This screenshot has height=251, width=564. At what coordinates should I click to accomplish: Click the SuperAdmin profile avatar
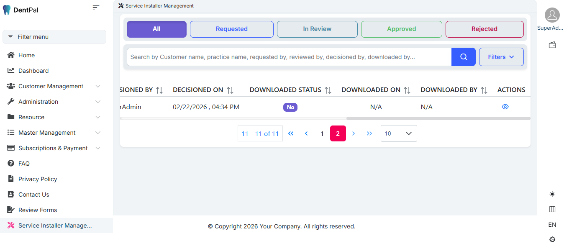tap(552, 15)
